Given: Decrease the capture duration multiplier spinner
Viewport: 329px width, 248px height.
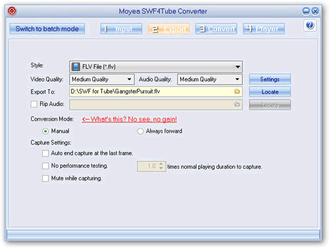Looking at the screenshot, I should point(161,168).
